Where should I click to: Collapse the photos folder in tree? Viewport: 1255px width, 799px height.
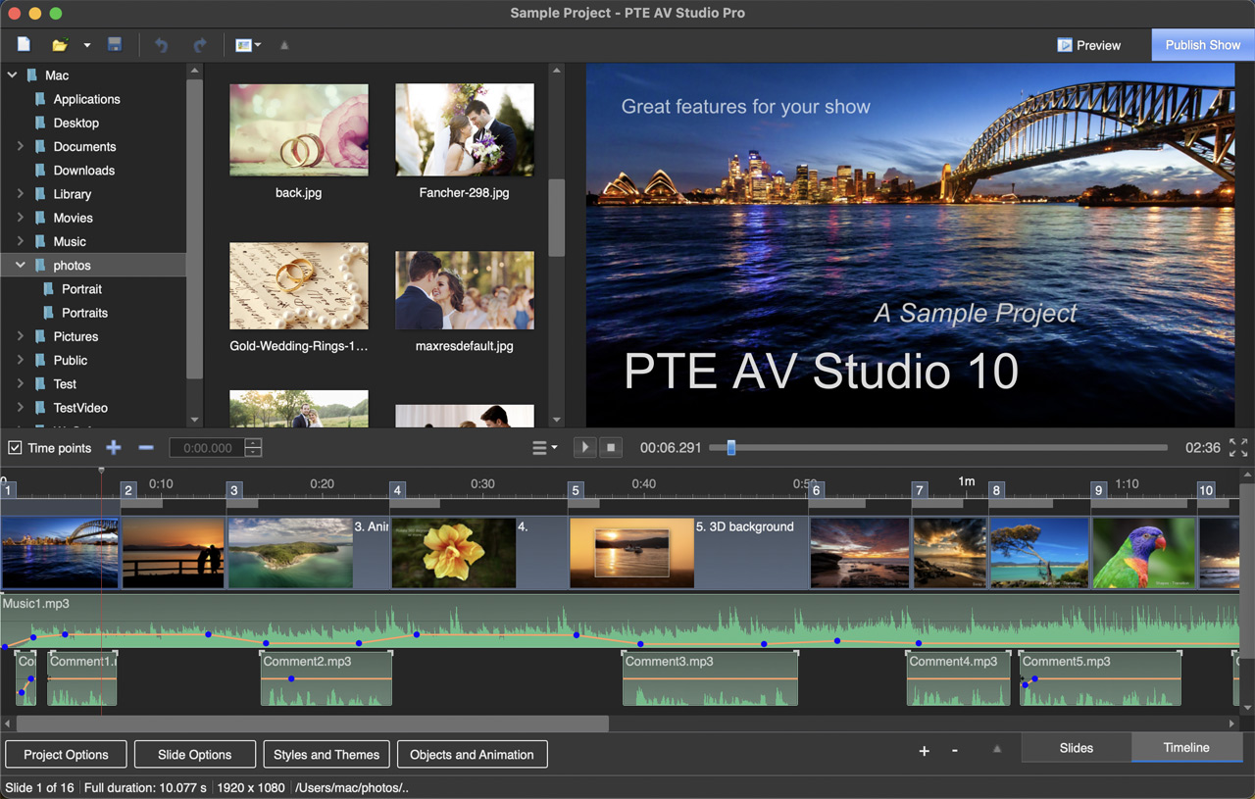click(x=20, y=266)
